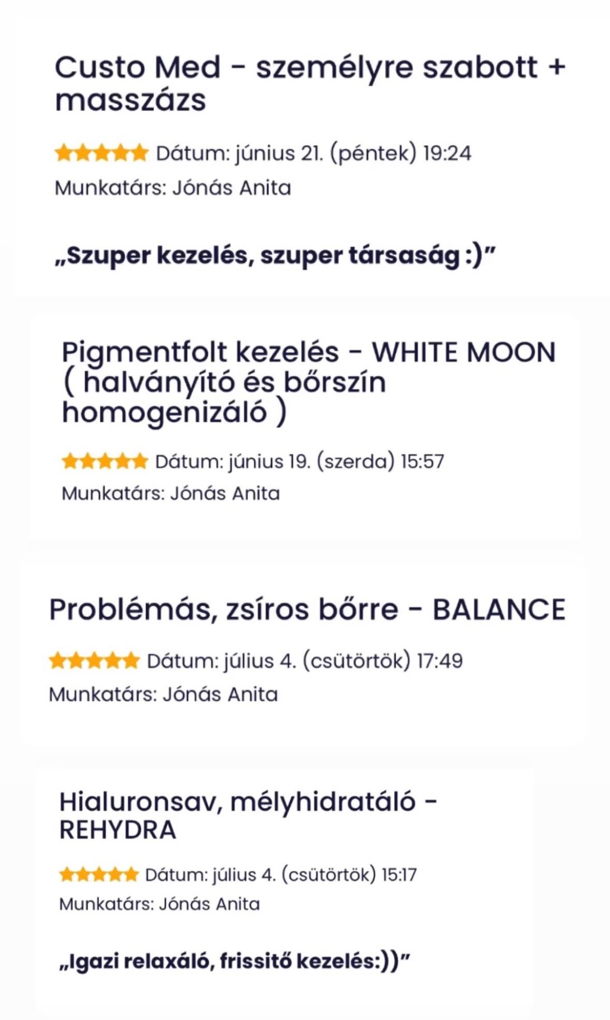The height and width of the screenshot is (1020, 610).
Task: Click first star of the BALANCE review
Action: coord(57,661)
